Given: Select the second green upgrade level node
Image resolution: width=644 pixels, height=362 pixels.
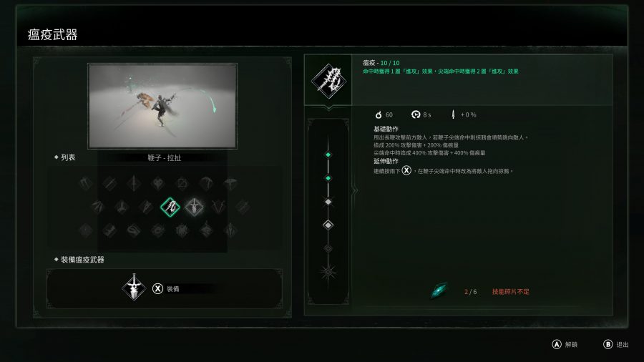Looking at the screenshot, I should 328,178.
